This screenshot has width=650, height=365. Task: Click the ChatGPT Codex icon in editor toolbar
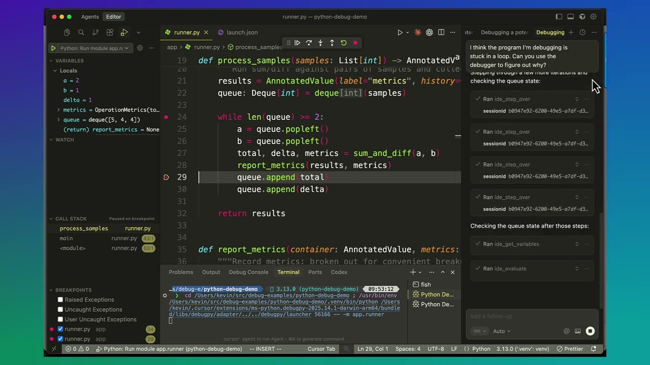click(x=430, y=32)
